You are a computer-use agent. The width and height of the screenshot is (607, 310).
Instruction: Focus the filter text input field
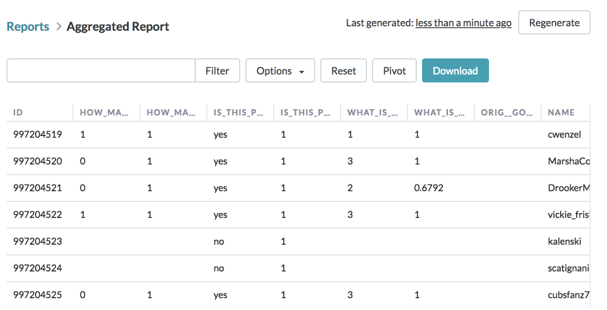pos(101,71)
